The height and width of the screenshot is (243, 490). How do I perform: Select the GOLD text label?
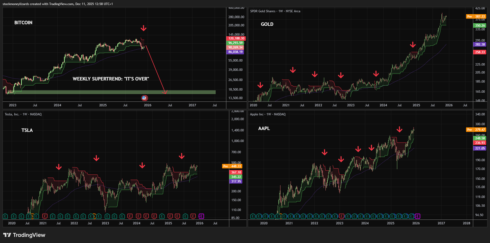tap(267, 24)
